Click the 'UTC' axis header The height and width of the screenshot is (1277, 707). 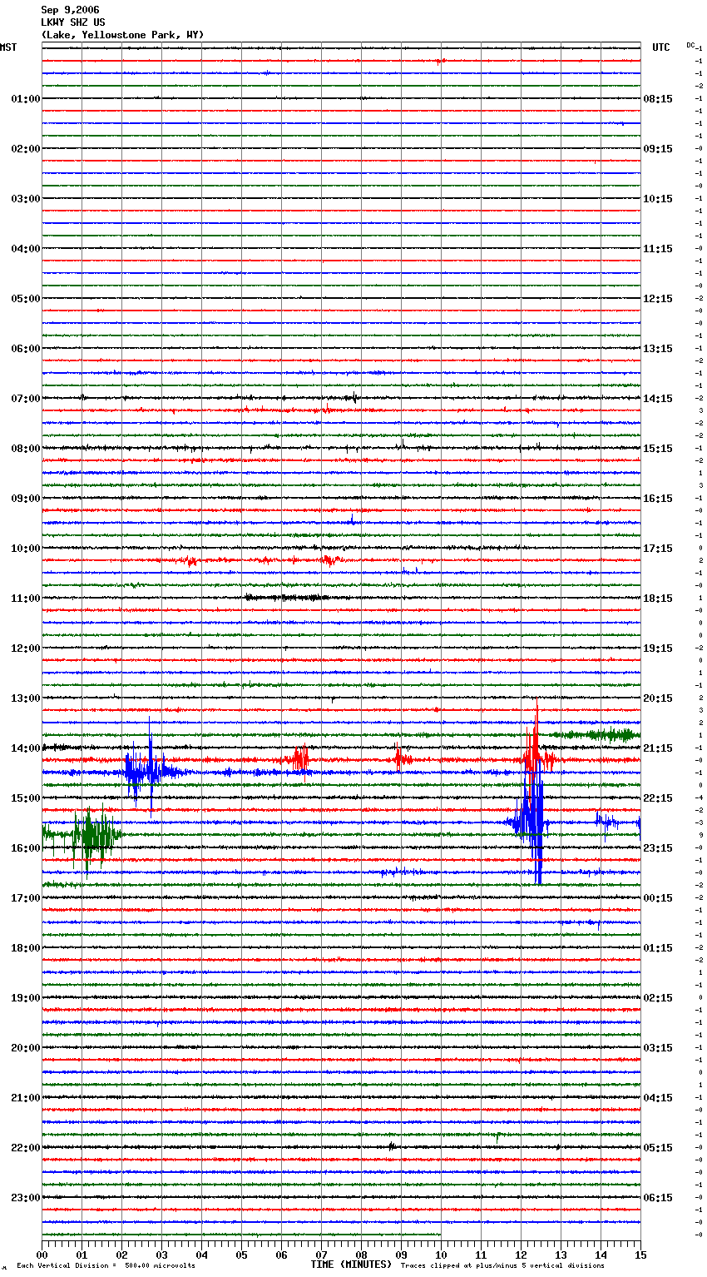pyautogui.click(x=661, y=47)
